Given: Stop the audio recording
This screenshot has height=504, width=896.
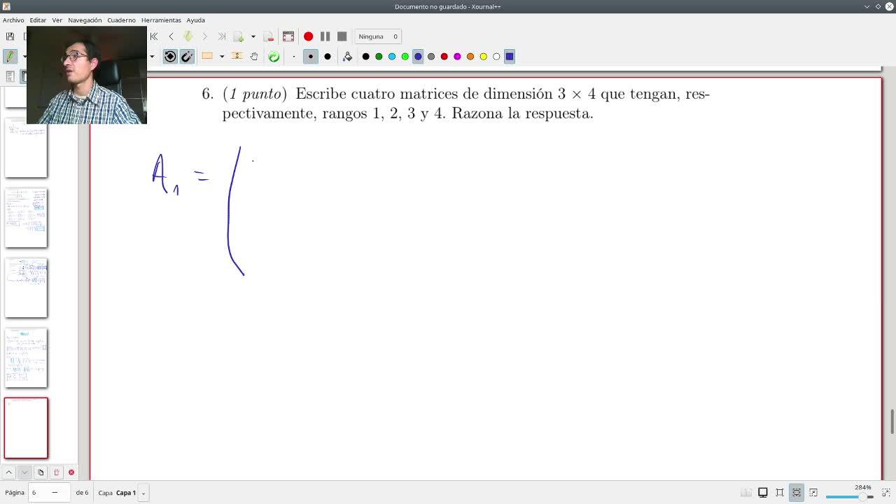Looking at the screenshot, I should 342,36.
